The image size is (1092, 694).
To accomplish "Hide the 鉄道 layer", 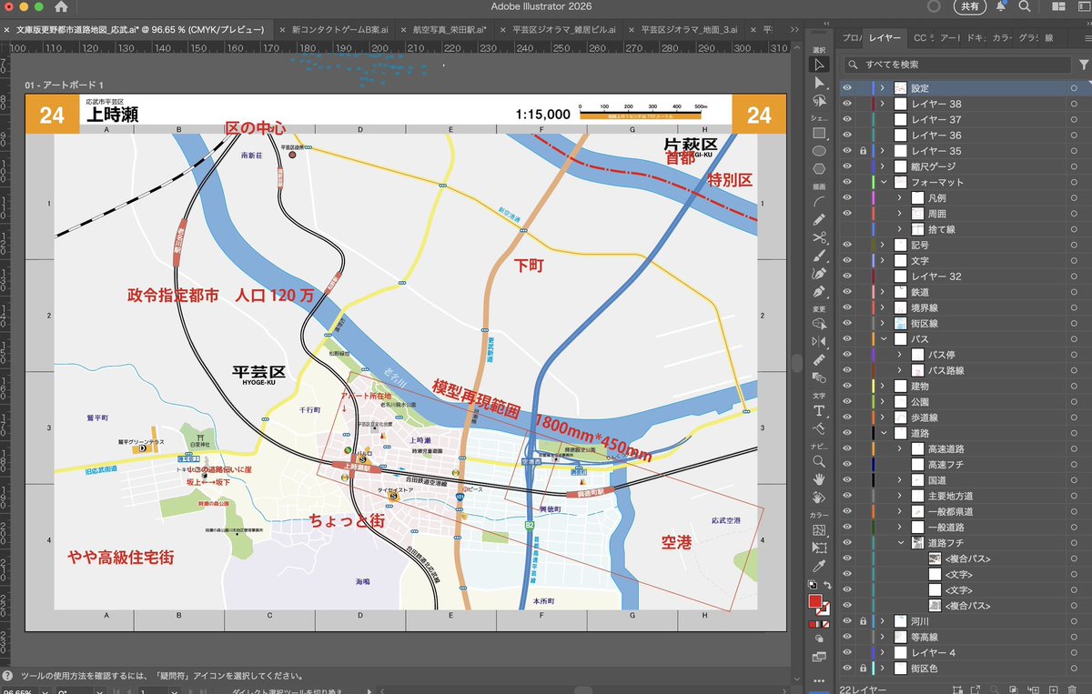I will point(847,292).
